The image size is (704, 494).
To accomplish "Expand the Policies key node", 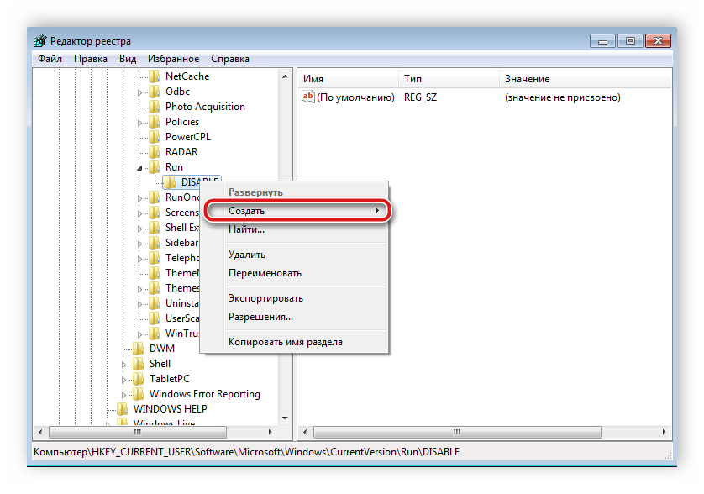I will [140, 123].
